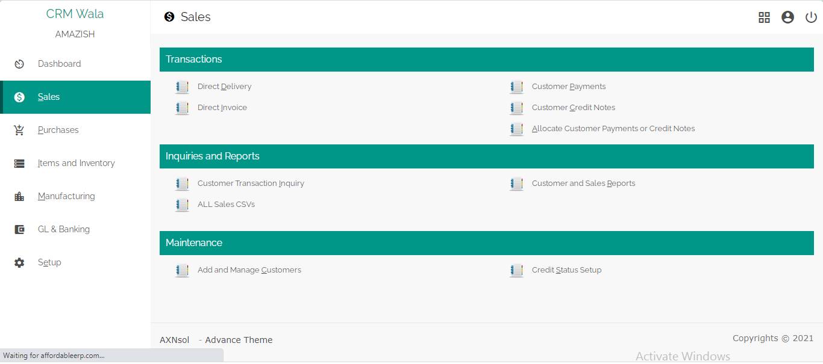
Task: Open the Direct Invoice link
Action: [222, 108]
